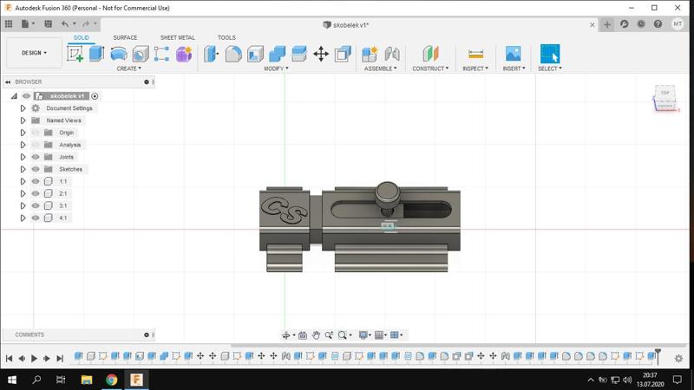
Task: Choose the Fillet tool in Modify
Action: point(233,54)
